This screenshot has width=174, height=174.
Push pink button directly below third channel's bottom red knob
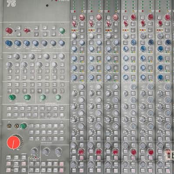tap(116, 158)
